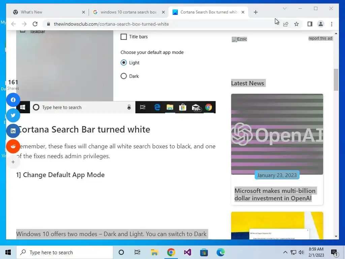Screen dimensions: 345x259
Task: Close the Google search results tab
Action: click(163, 12)
